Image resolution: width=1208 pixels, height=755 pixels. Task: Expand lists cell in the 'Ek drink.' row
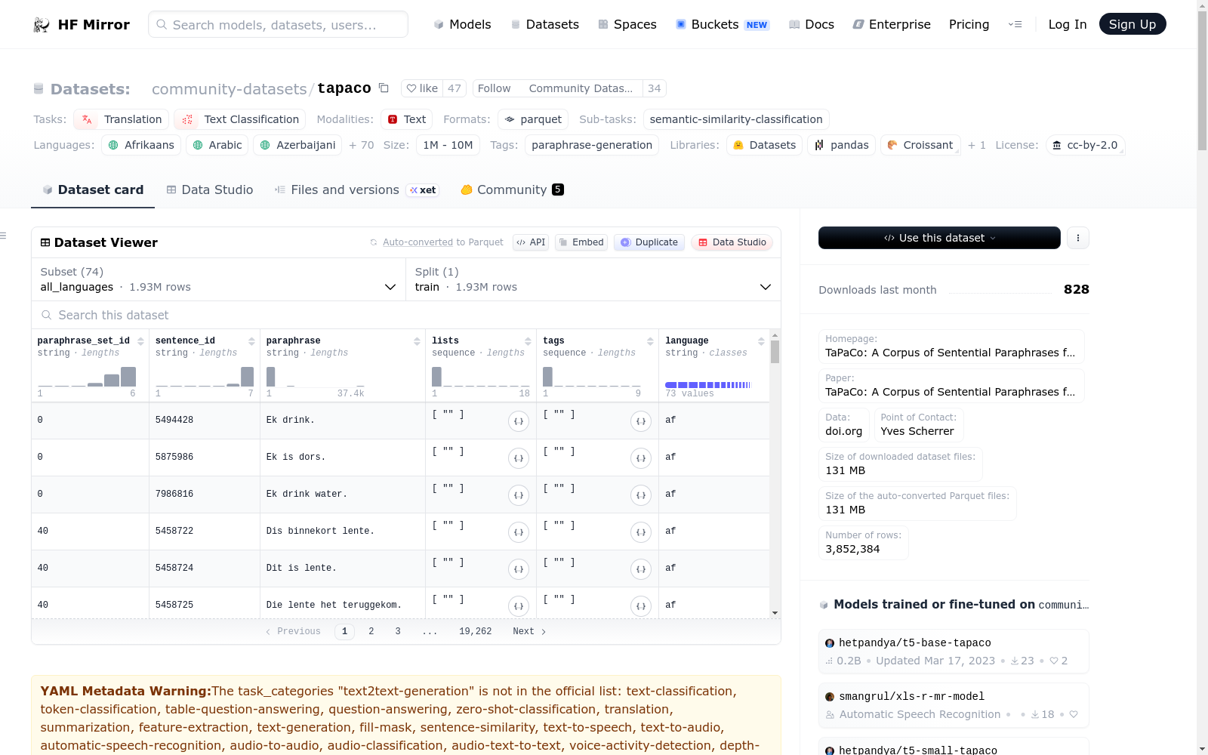(x=519, y=421)
